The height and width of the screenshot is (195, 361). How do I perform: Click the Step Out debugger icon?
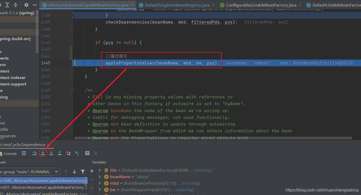click(60, 153)
